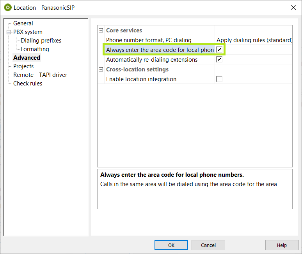This screenshot has height=254, width=302.
Task: Open Phone number format dropdown value
Action: (x=254, y=40)
